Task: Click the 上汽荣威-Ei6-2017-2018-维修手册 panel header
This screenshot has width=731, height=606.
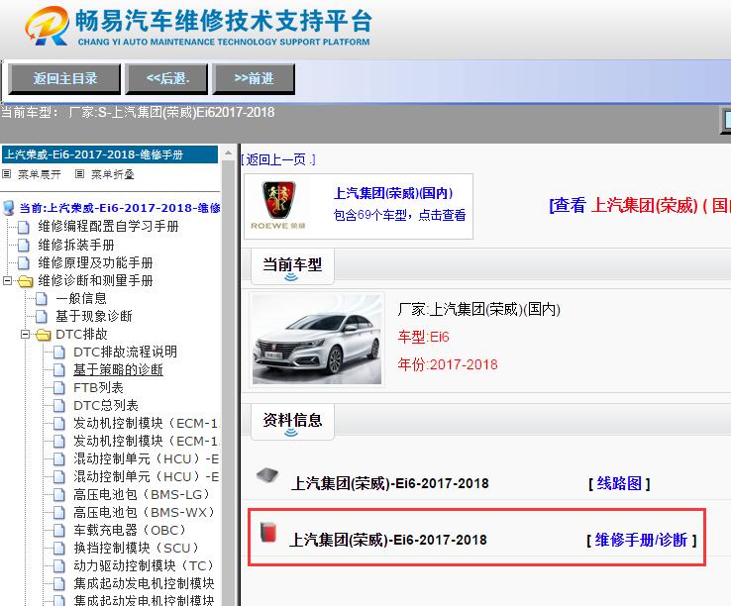Action: point(110,154)
